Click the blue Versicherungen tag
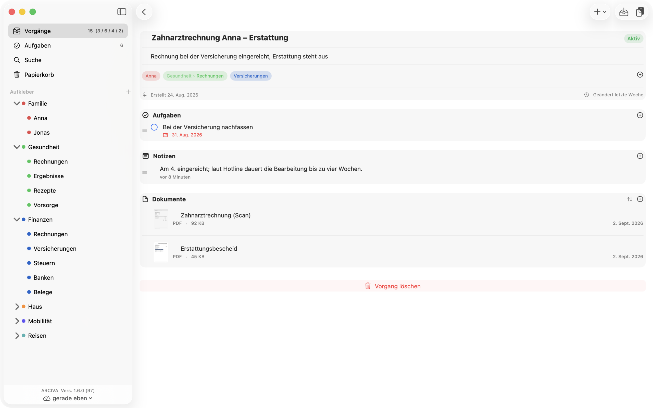 [x=251, y=76]
